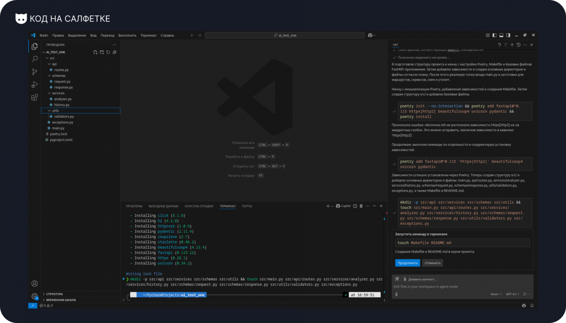
Task: Open the Run and Debug view
Action: point(34,84)
